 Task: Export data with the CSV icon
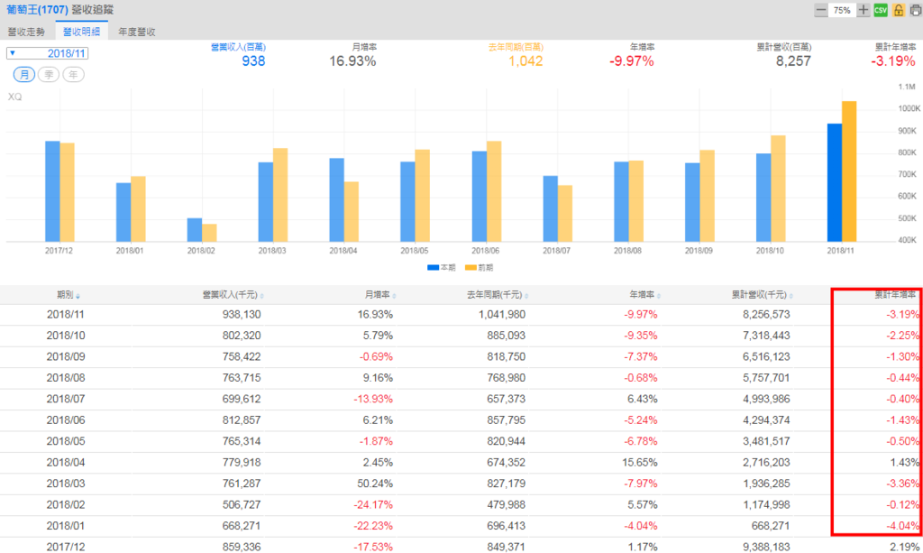tap(881, 10)
